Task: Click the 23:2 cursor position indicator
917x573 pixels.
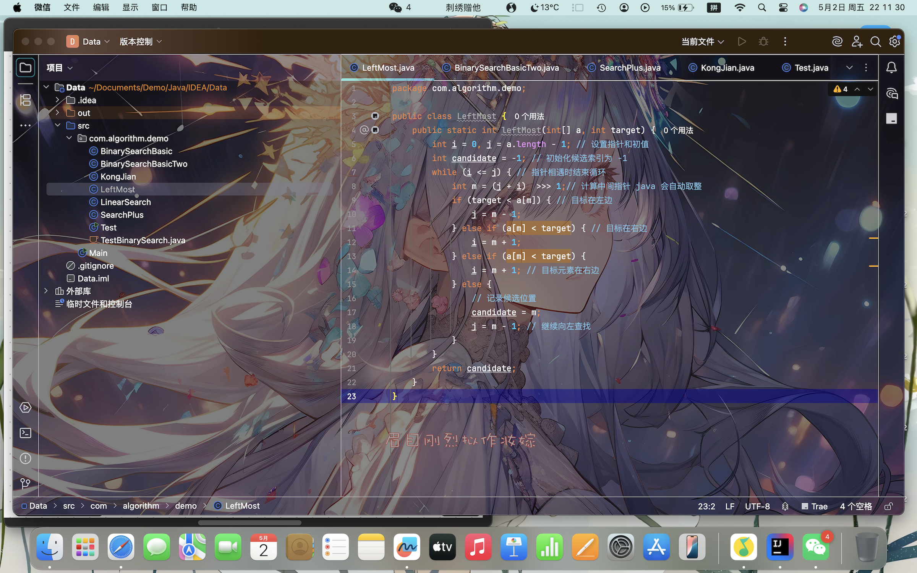Action: coord(706,506)
